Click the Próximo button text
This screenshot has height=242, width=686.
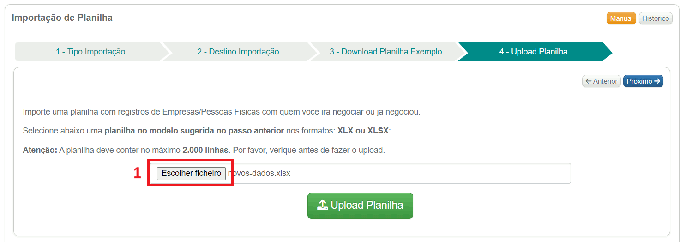[639, 81]
